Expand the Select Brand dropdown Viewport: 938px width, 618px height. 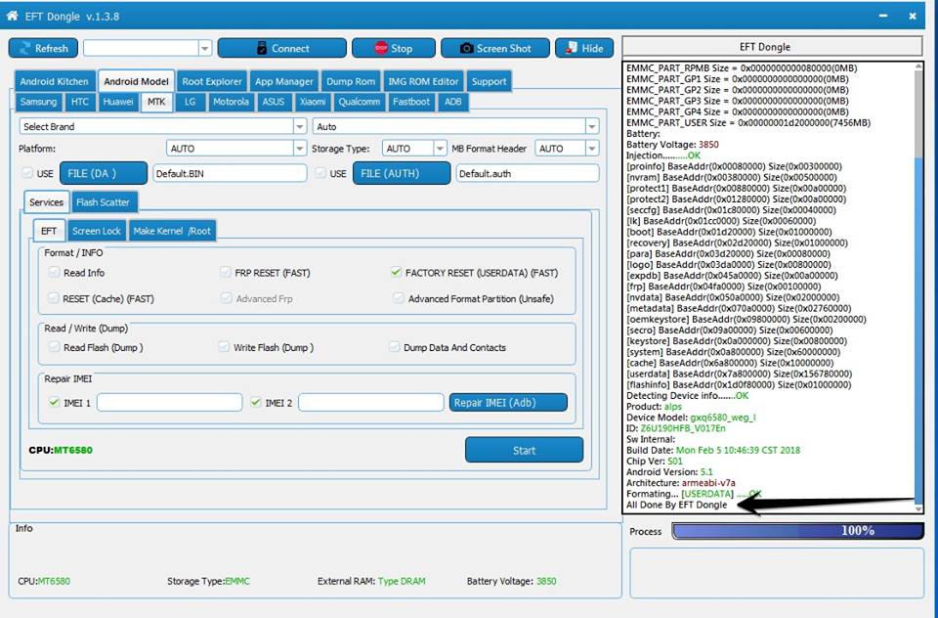point(300,126)
